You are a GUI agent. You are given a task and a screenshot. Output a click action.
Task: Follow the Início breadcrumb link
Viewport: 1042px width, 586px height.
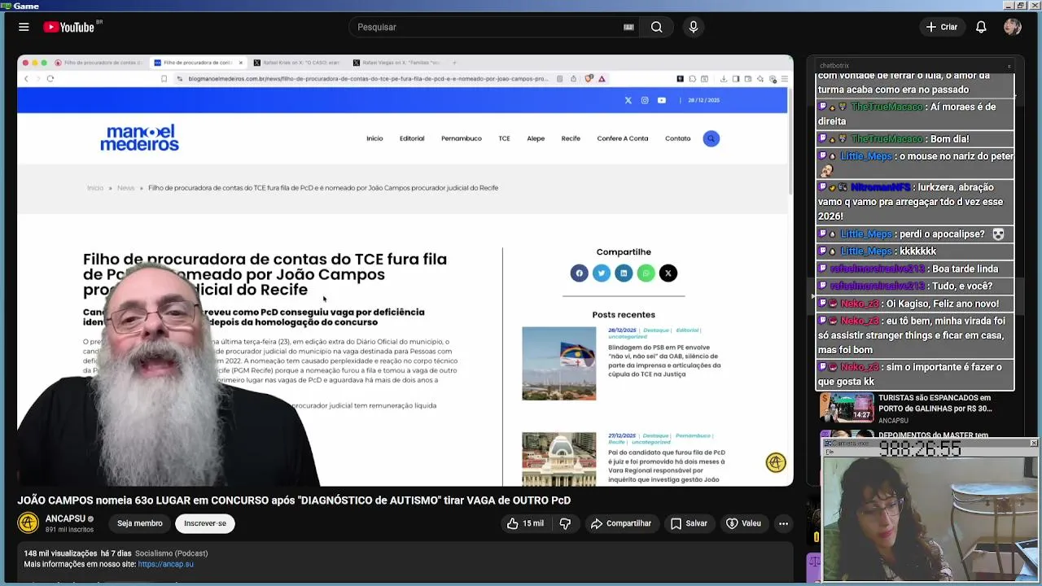95,188
